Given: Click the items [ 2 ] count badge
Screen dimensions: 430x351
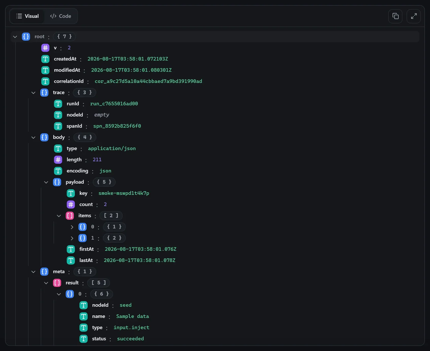Looking at the screenshot, I should pos(111,216).
